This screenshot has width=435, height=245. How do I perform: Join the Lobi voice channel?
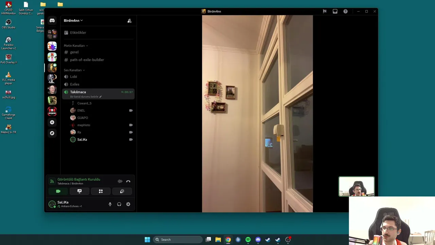click(x=98, y=77)
